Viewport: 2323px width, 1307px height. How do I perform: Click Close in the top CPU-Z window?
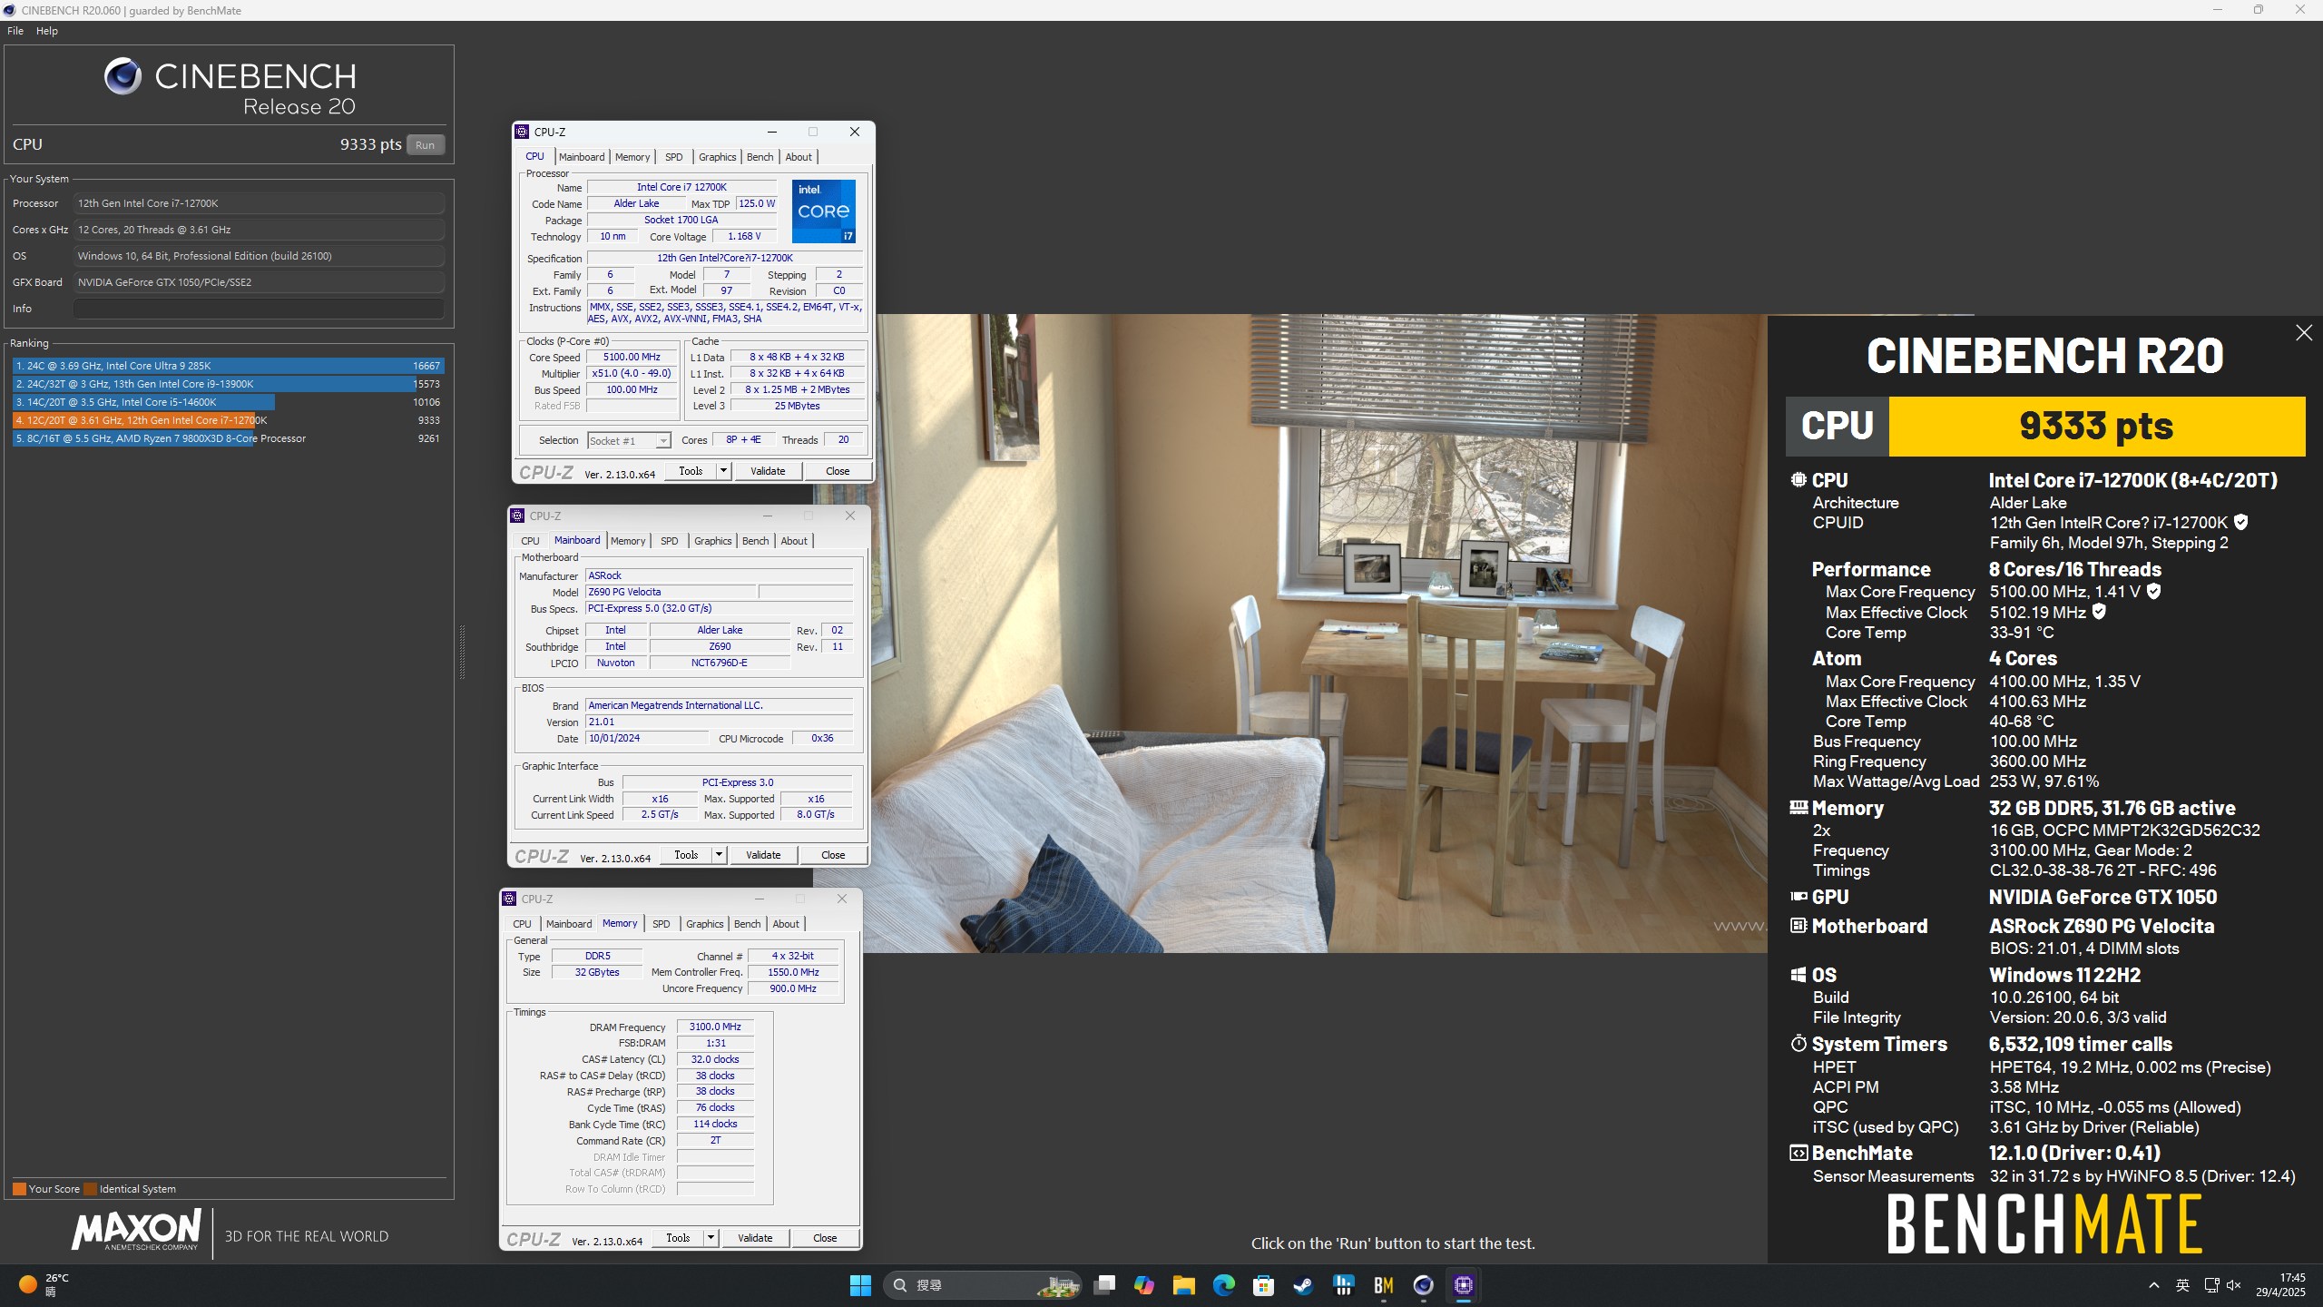tap(838, 471)
